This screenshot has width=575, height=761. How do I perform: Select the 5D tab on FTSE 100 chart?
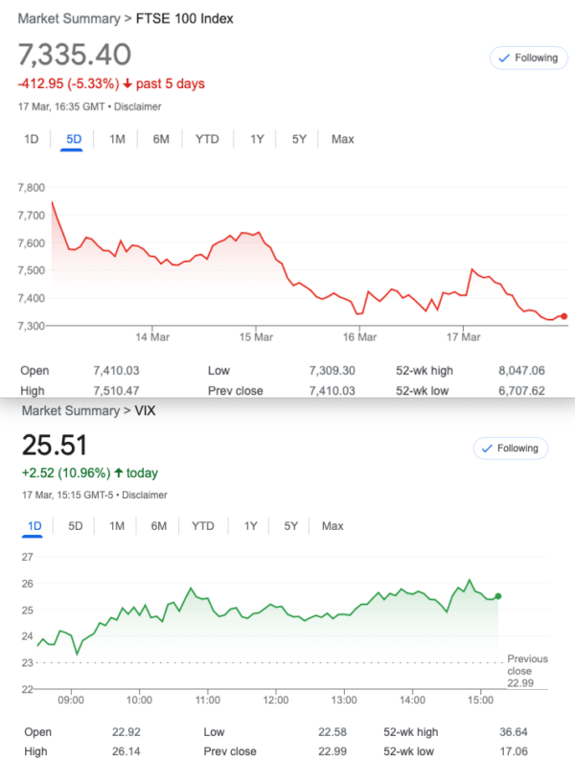(x=74, y=139)
